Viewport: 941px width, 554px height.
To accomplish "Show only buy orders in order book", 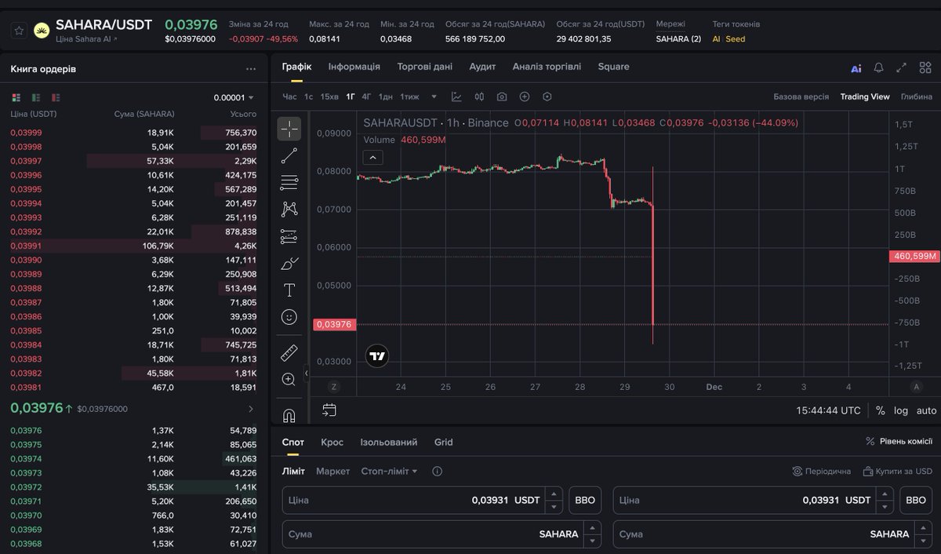I will pyautogui.click(x=36, y=97).
